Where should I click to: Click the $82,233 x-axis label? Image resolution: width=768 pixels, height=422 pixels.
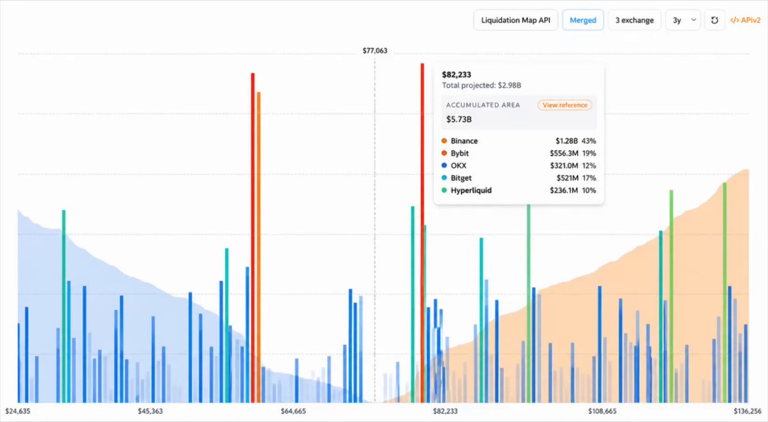(445, 411)
